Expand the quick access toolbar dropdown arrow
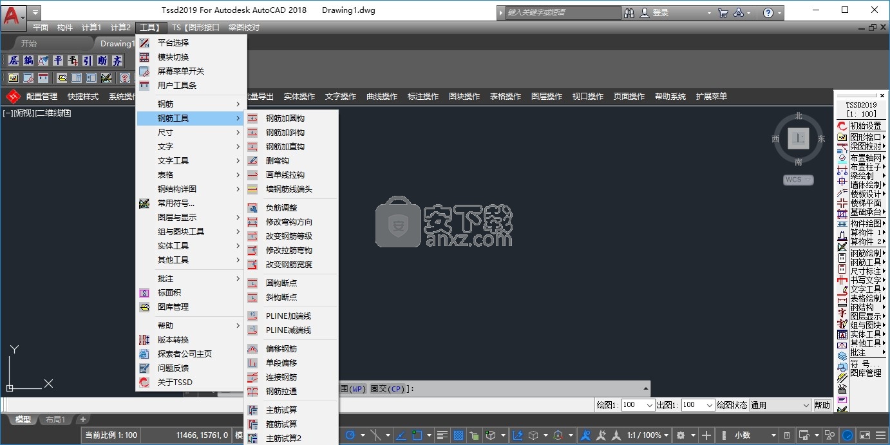 point(35,12)
